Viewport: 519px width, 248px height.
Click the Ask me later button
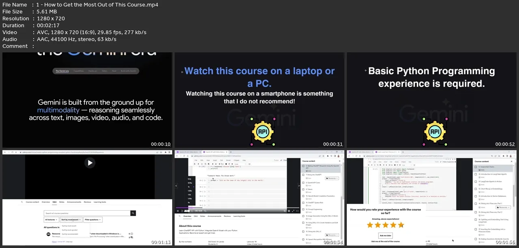[x=385, y=235]
